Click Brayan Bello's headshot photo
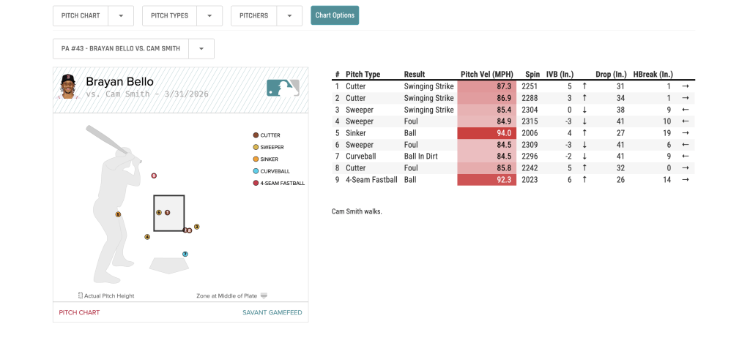 [70, 87]
